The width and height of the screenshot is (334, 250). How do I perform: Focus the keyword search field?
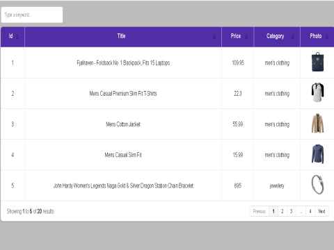[32, 15]
